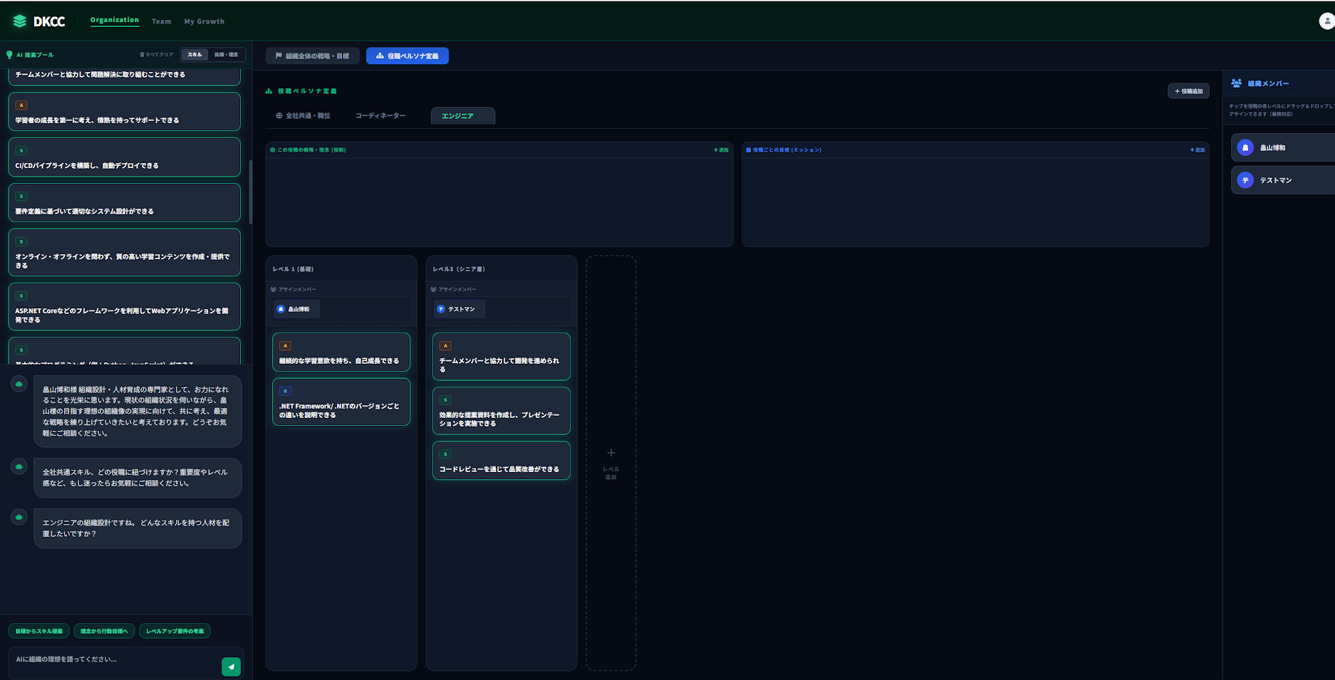Click the S badge on オンライン・オフライン card
The height and width of the screenshot is (680, 1335).
tap(21, 241)
